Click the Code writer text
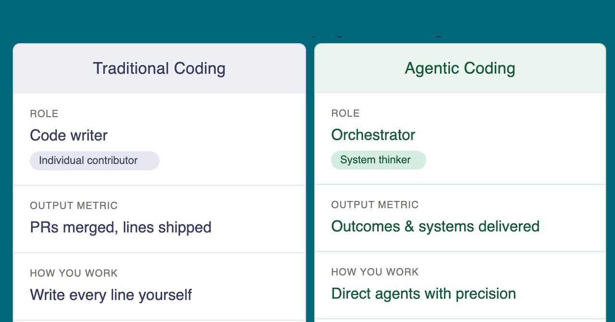615x322 pixels. (x=69, y=135)
